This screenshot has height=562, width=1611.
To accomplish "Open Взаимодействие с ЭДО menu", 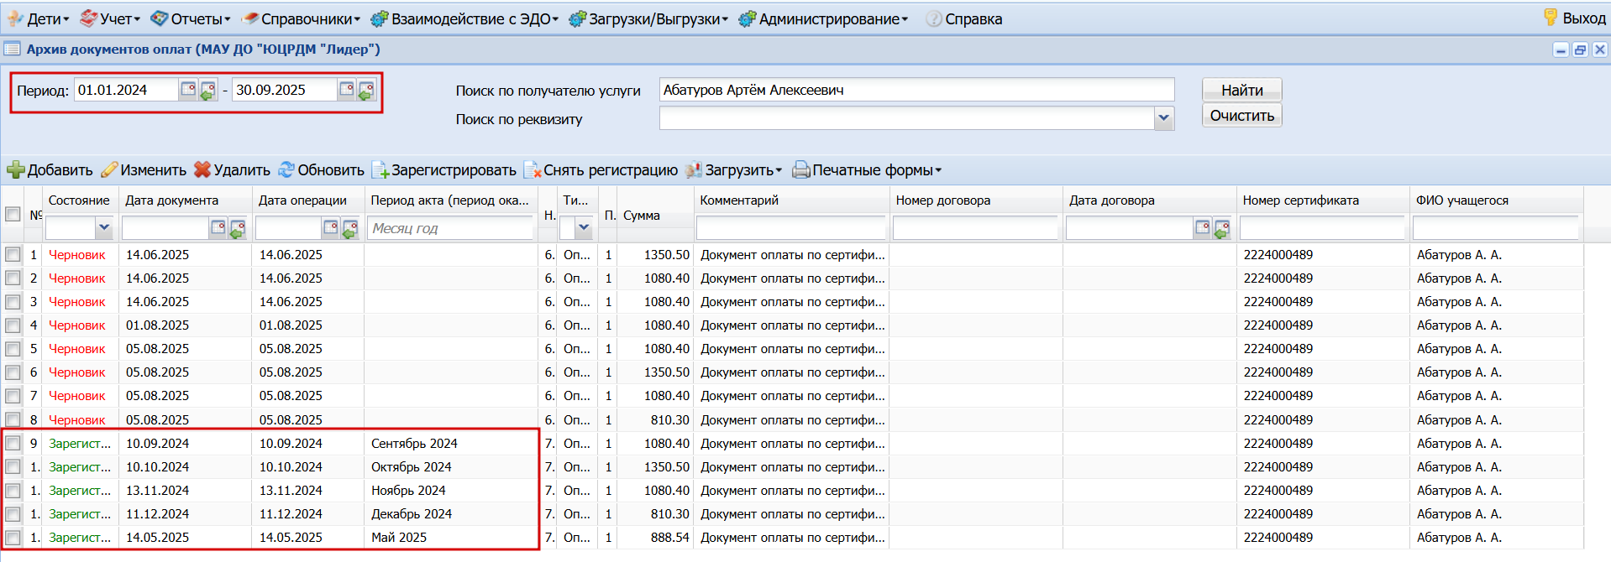I will [x=464, y=18].
